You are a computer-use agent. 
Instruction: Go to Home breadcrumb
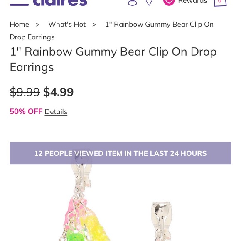pos(20,24)
